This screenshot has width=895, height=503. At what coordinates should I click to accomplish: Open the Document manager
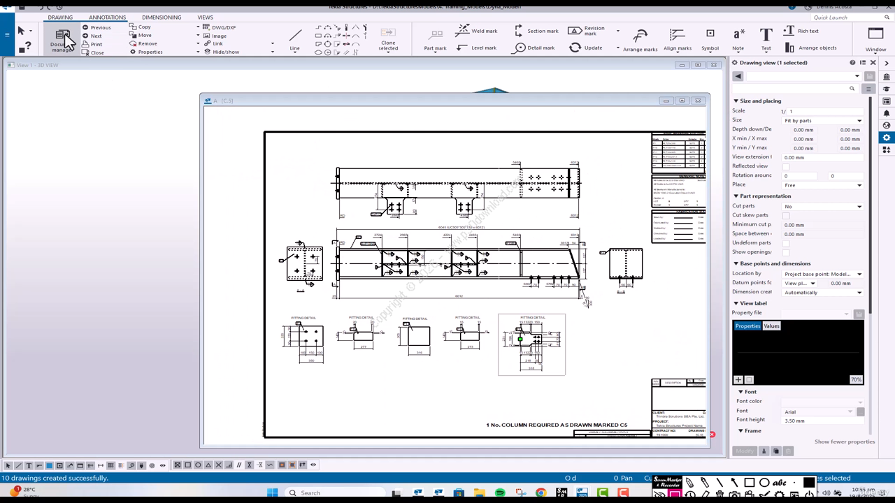pyautogui.click(x=62, y=40)
